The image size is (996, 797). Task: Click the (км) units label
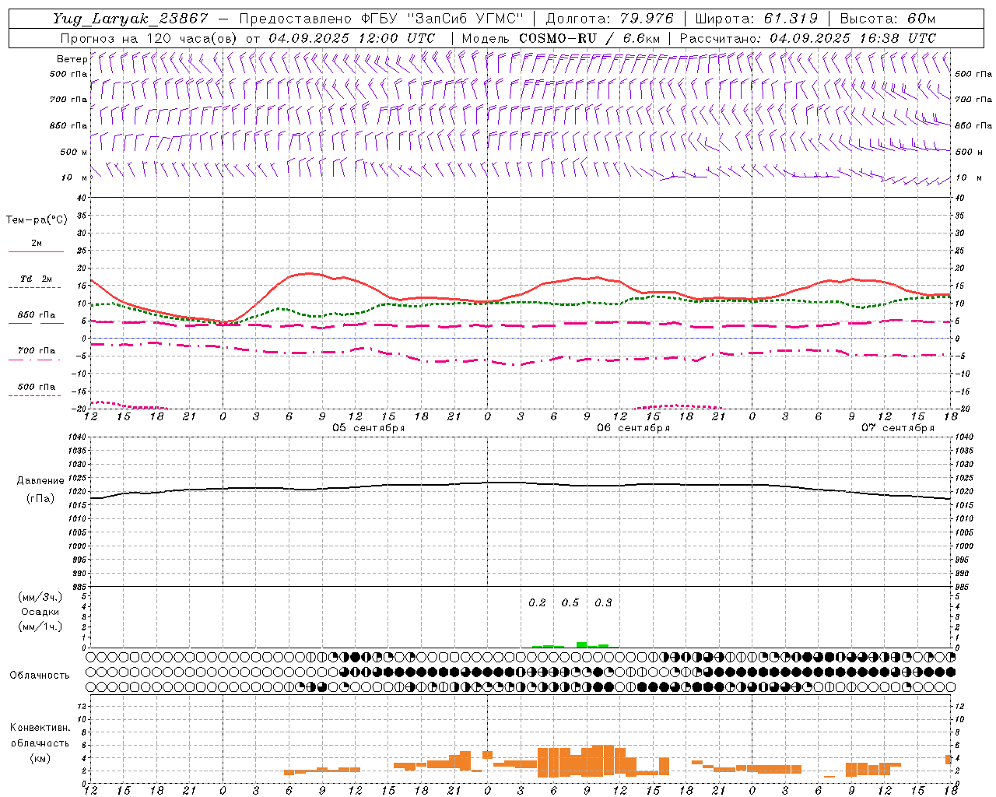(x=40, y=758)
